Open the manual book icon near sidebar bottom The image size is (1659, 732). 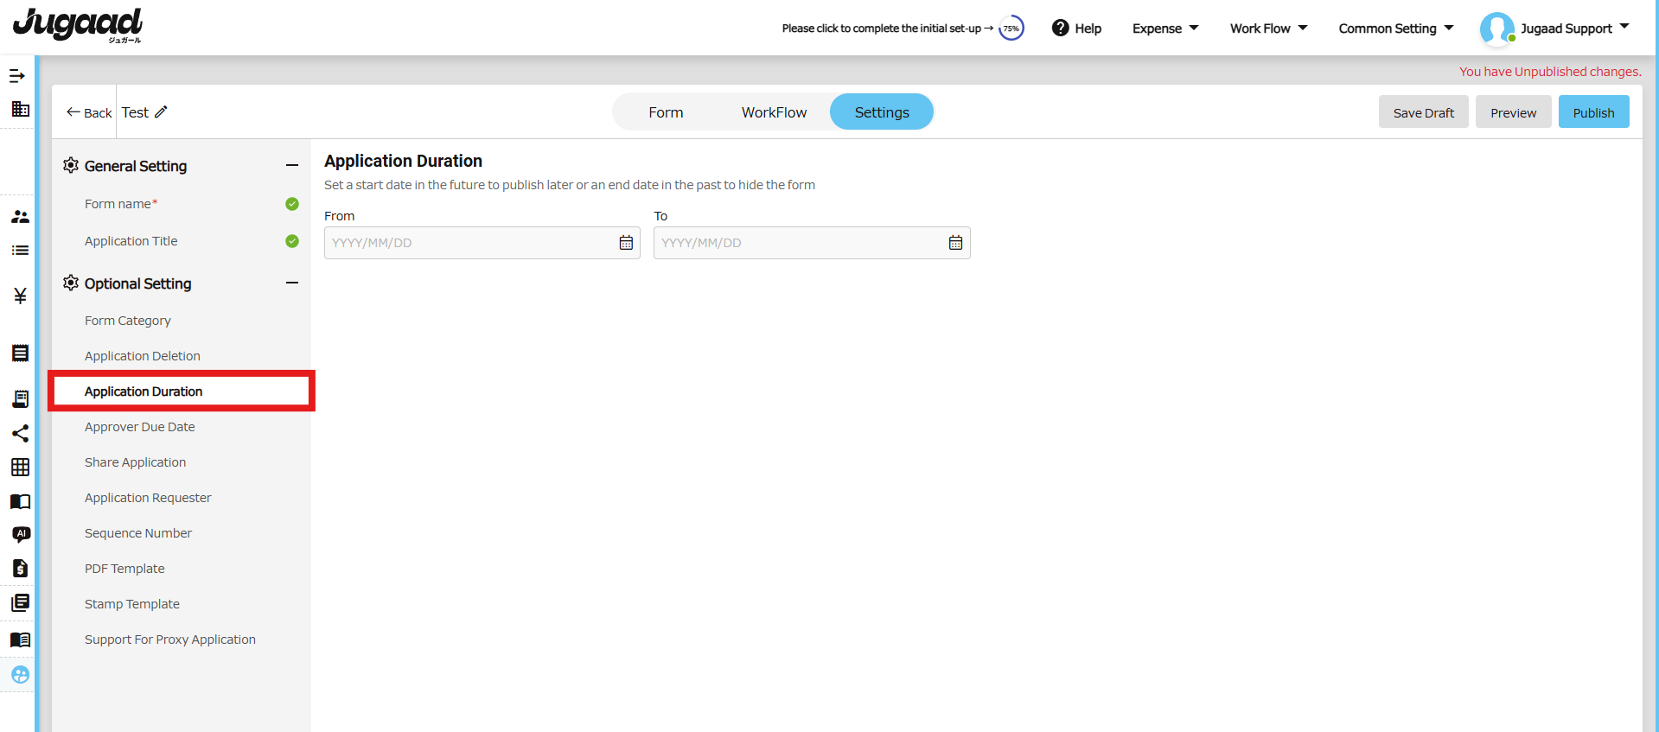pyautogui.click(x=20, y=640)
